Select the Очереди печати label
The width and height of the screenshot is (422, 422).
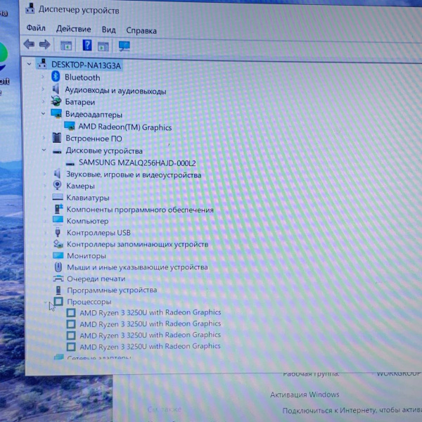[96, 279]
